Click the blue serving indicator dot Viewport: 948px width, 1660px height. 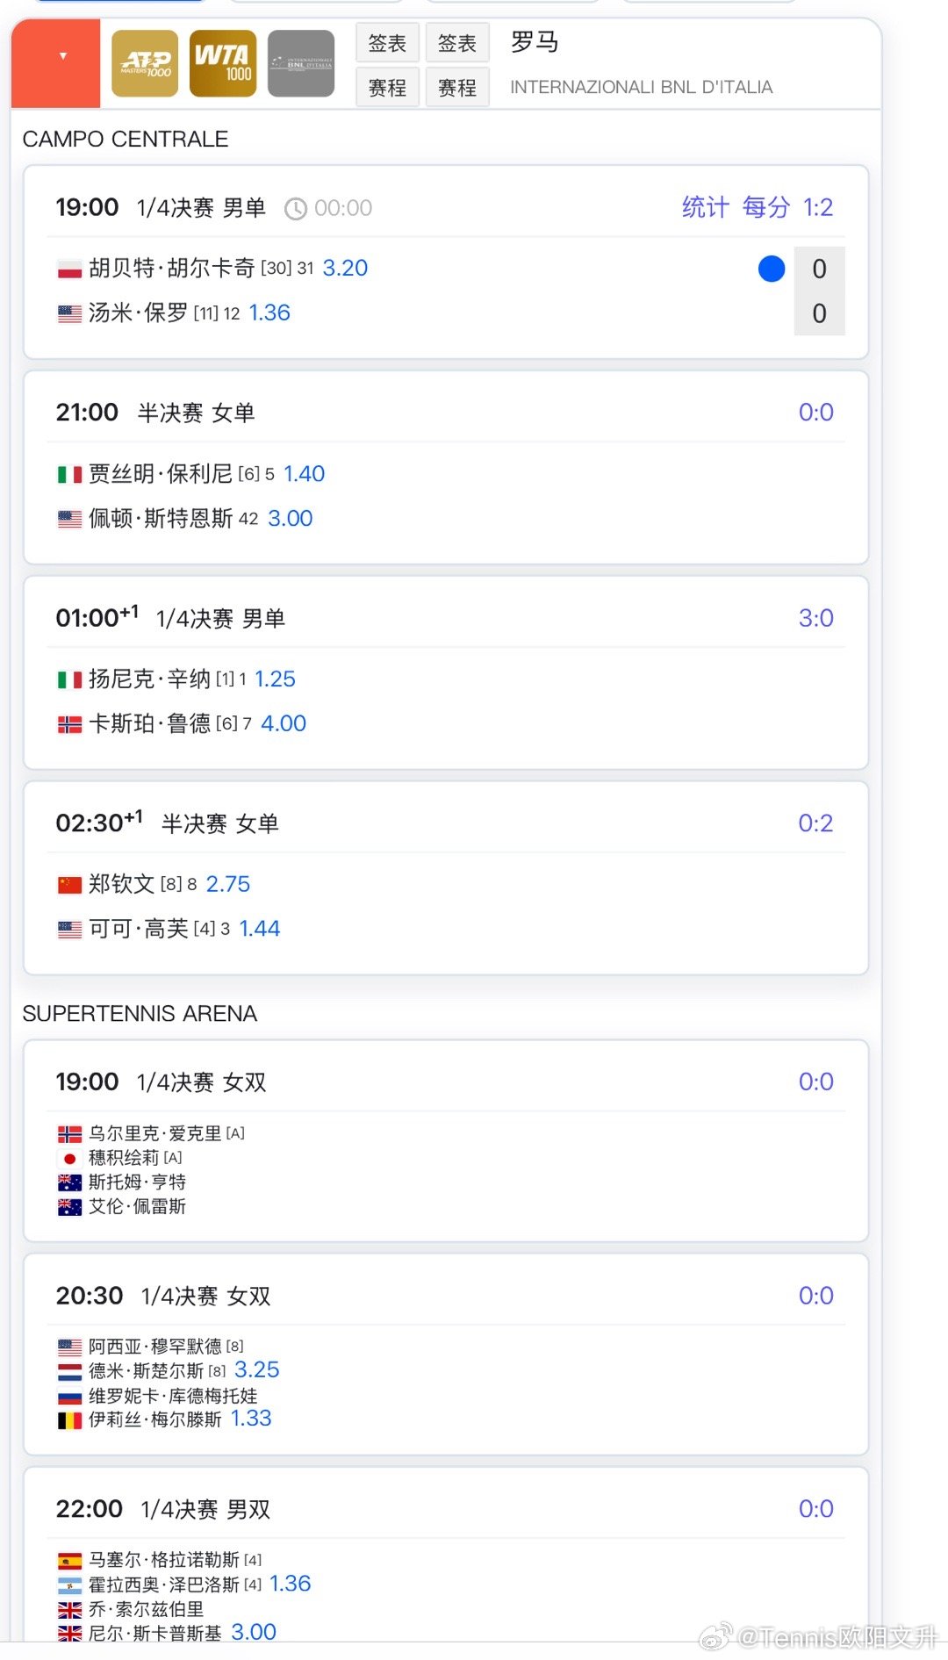tap(772, 269)
